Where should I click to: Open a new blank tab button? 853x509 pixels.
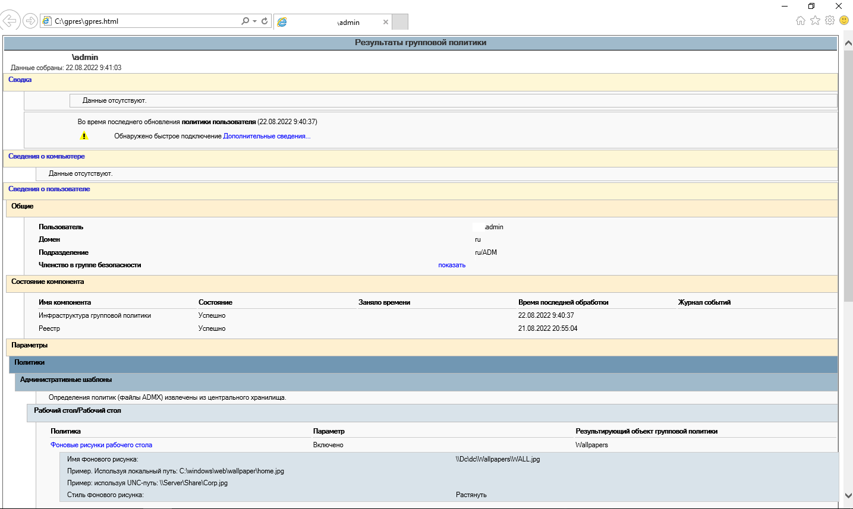(401, 22)
